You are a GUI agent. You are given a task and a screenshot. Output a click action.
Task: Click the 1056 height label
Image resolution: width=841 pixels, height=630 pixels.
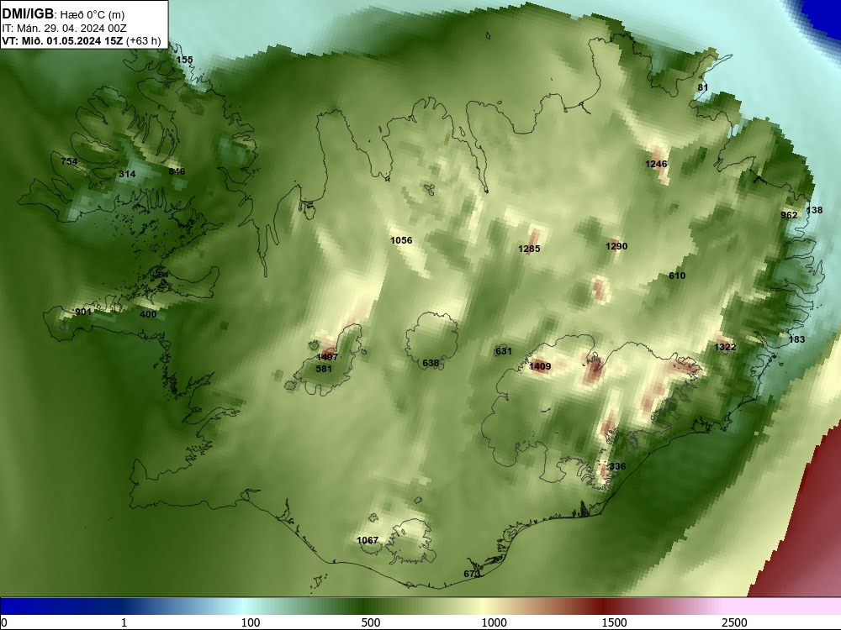click(x=401, y=240)
